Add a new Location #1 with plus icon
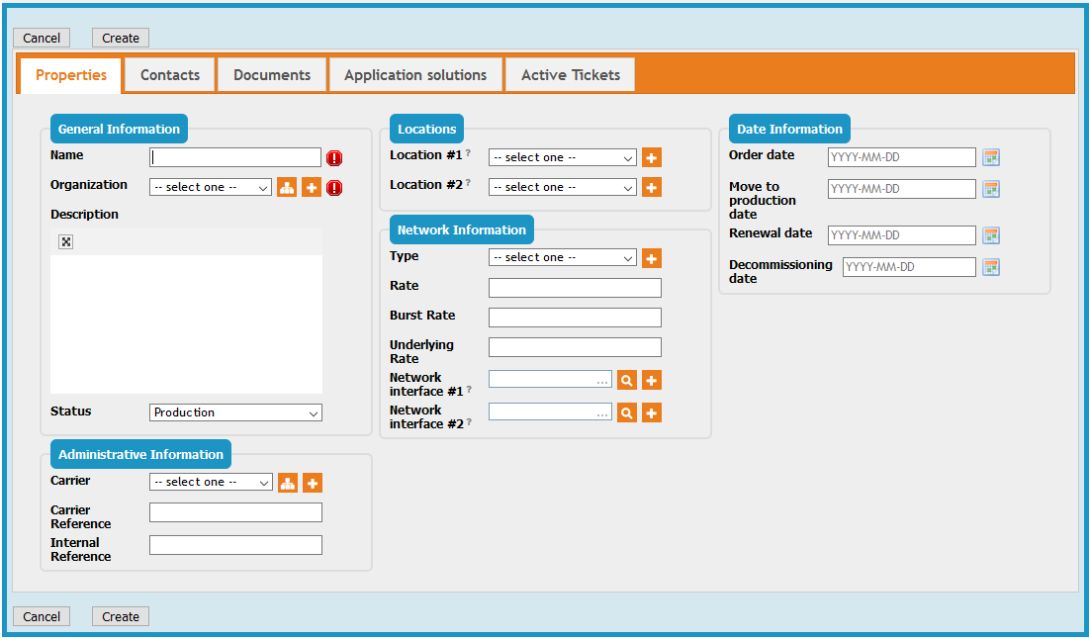Image resolution: width=1089 pixels, height=640 pixels. coord(652,157)
